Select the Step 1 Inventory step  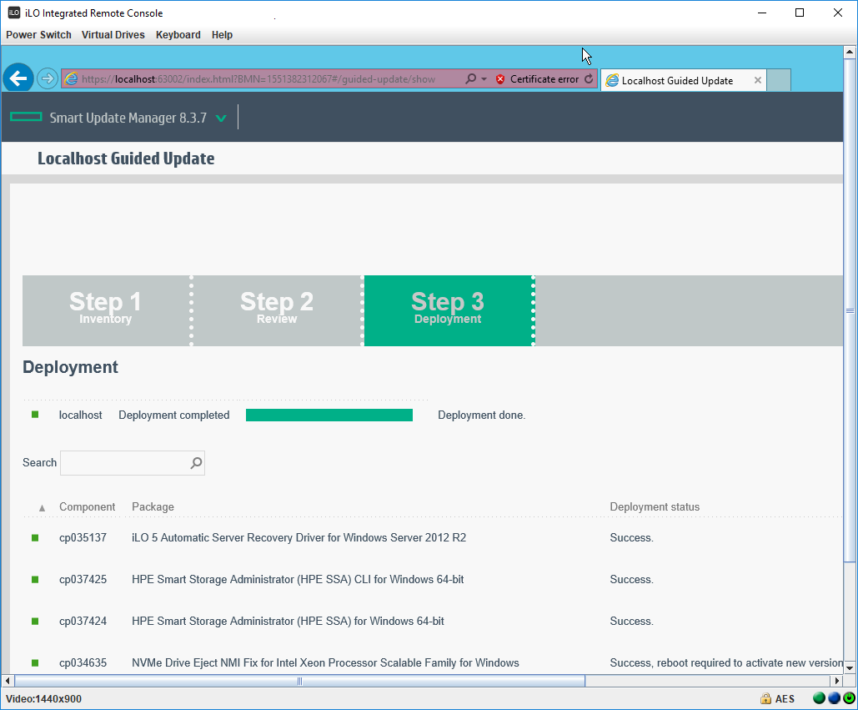106,310
